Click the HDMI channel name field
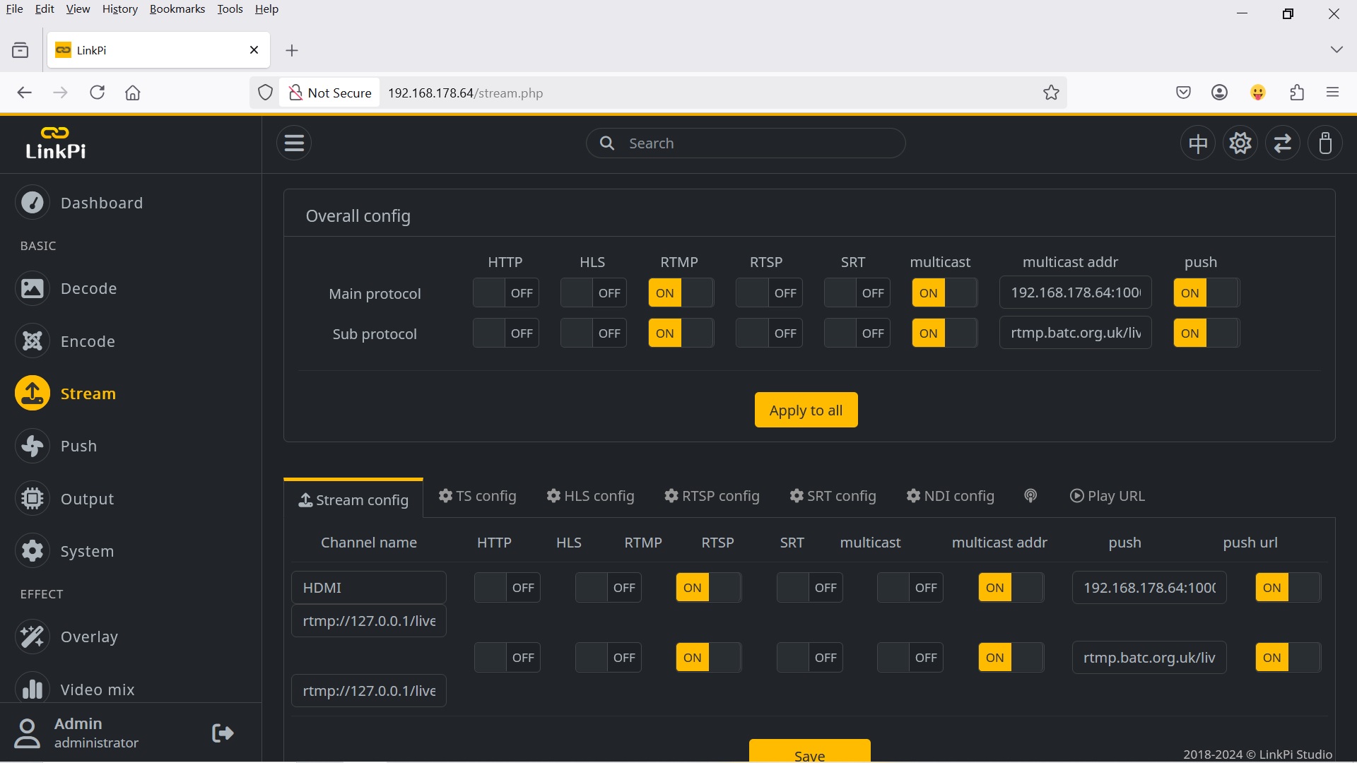This screenshot has width=1357, height=763. click(368, 588)
